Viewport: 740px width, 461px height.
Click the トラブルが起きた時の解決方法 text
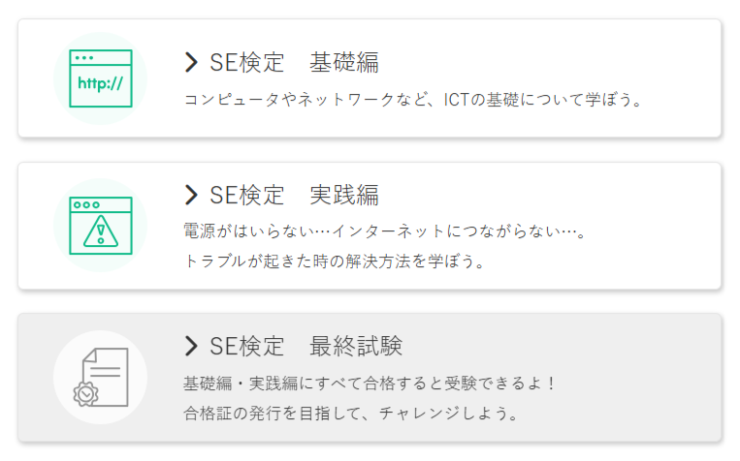(x=335, y=261)
